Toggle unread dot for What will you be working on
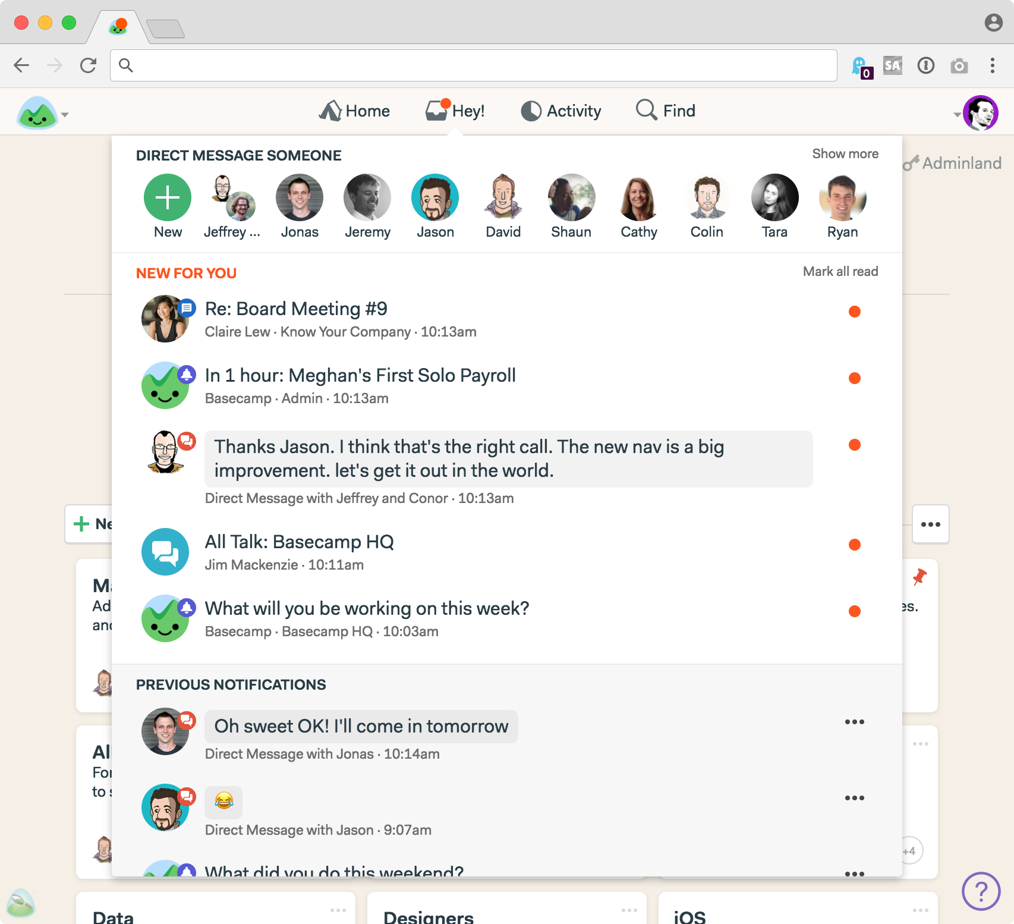This screenshot has height=924, width=1014. click(x=855, y=611)
